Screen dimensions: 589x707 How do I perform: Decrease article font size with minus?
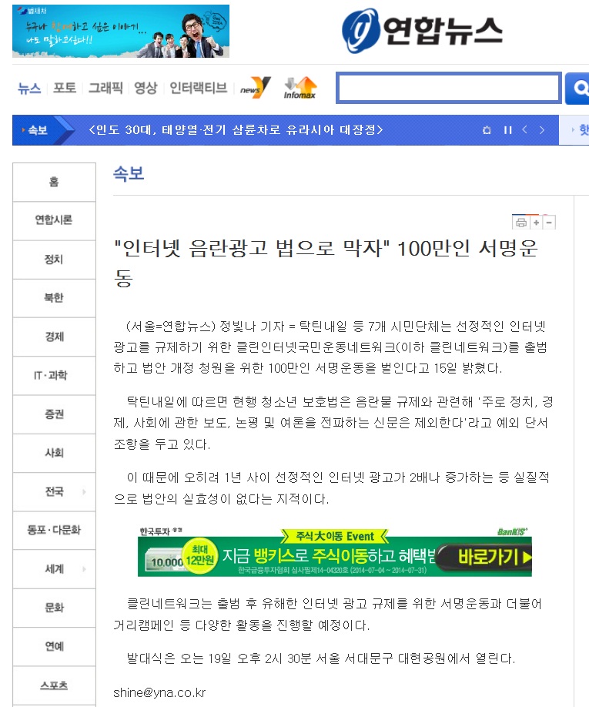pyautogui.click(x=549, y=223)
